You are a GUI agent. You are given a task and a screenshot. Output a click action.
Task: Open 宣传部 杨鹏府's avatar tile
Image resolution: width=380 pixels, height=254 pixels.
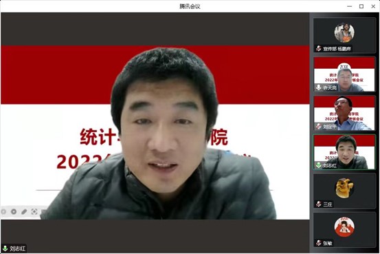click(x=344, y=35)
